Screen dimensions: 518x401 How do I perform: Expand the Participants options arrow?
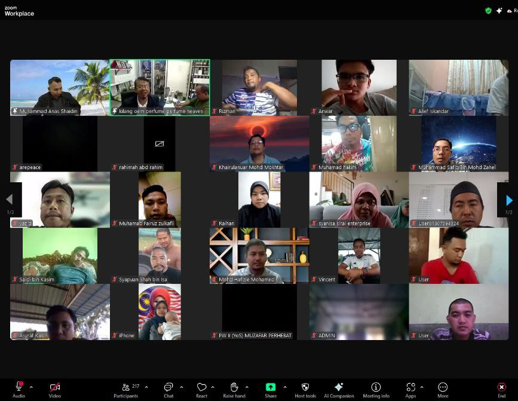146,387
